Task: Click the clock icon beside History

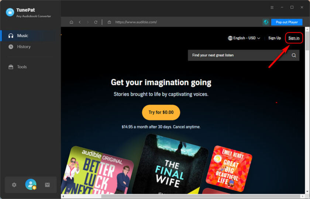Action: [x=11, y=47]
